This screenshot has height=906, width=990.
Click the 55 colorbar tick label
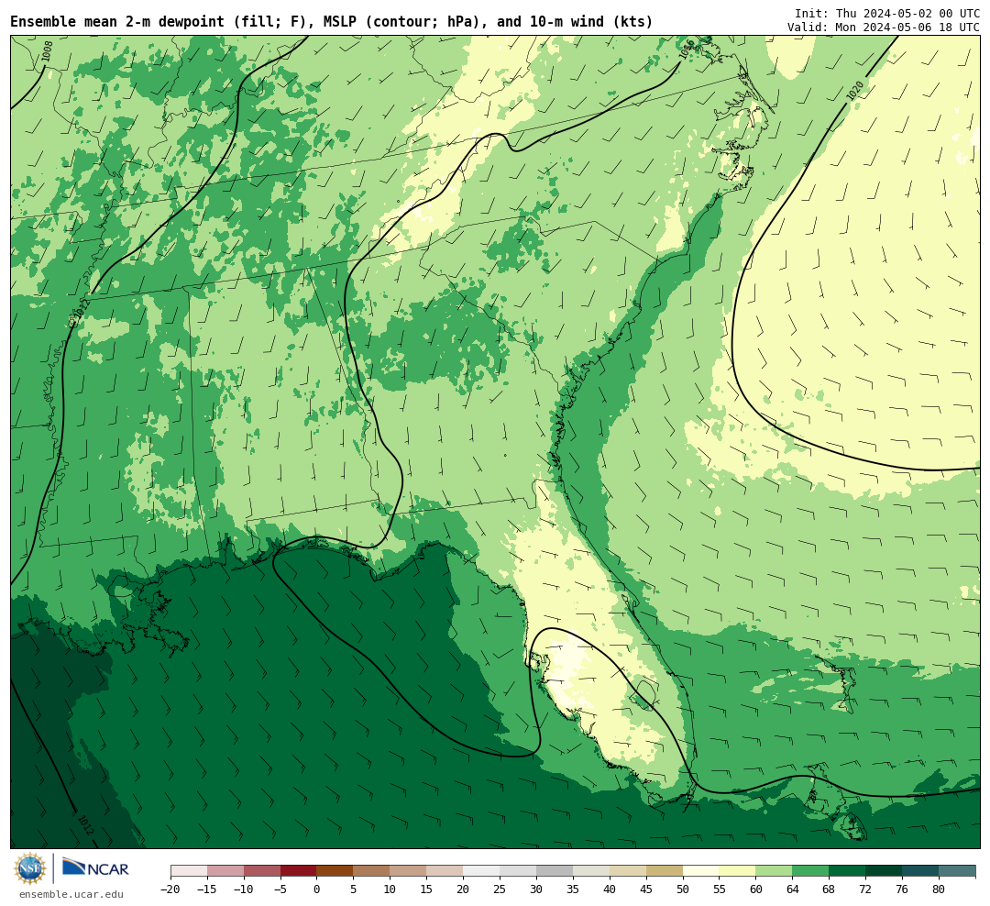point(720,889)
